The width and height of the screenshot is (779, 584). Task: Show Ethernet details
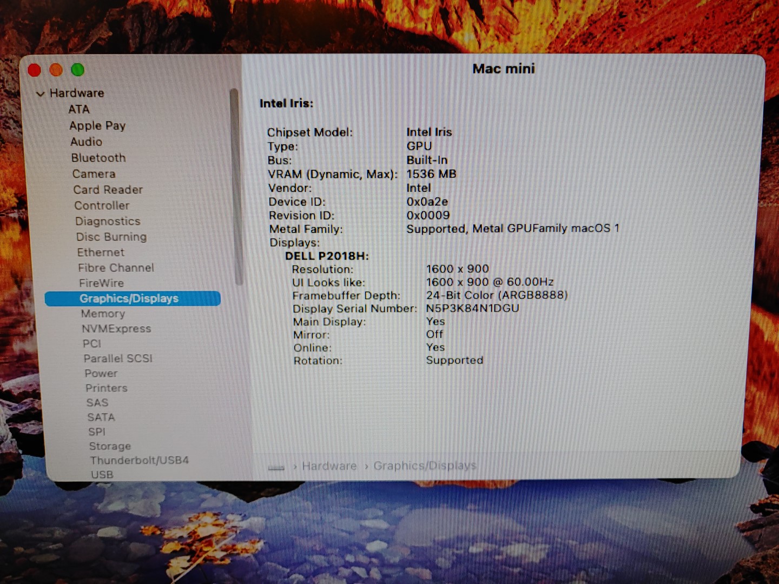tap(101, 253)
